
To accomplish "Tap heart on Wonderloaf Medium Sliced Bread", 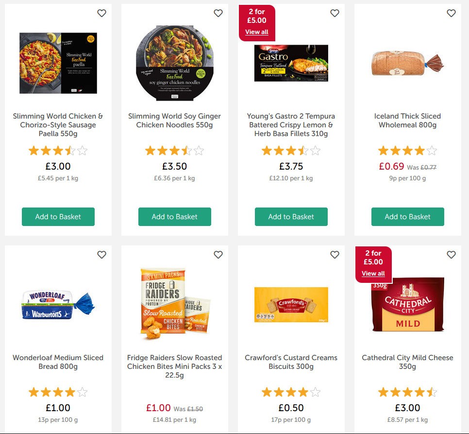I will (101, 255).
